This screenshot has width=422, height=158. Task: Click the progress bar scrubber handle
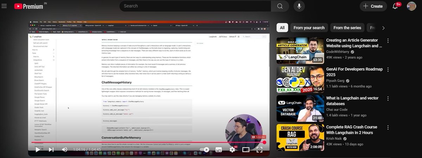(x=264, y=142)
